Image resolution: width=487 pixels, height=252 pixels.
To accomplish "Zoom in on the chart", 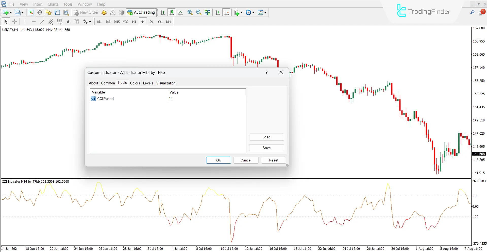I will pyautogui.click(x=190, y=12).
